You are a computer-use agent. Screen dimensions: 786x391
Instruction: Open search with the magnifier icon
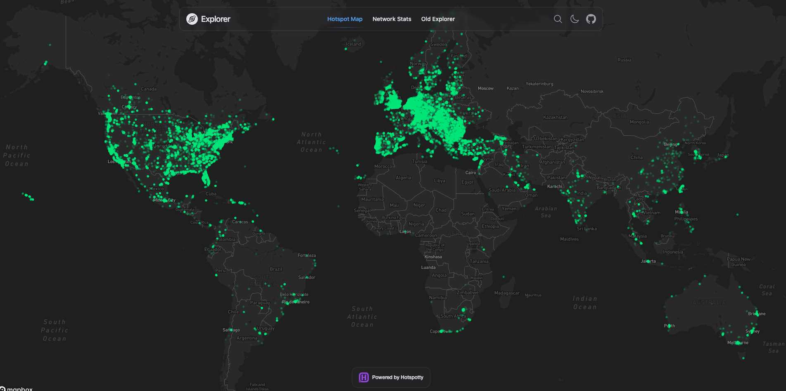(558, 19)
